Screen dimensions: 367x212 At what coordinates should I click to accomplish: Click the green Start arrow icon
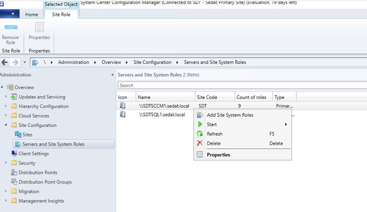[200, 124]
